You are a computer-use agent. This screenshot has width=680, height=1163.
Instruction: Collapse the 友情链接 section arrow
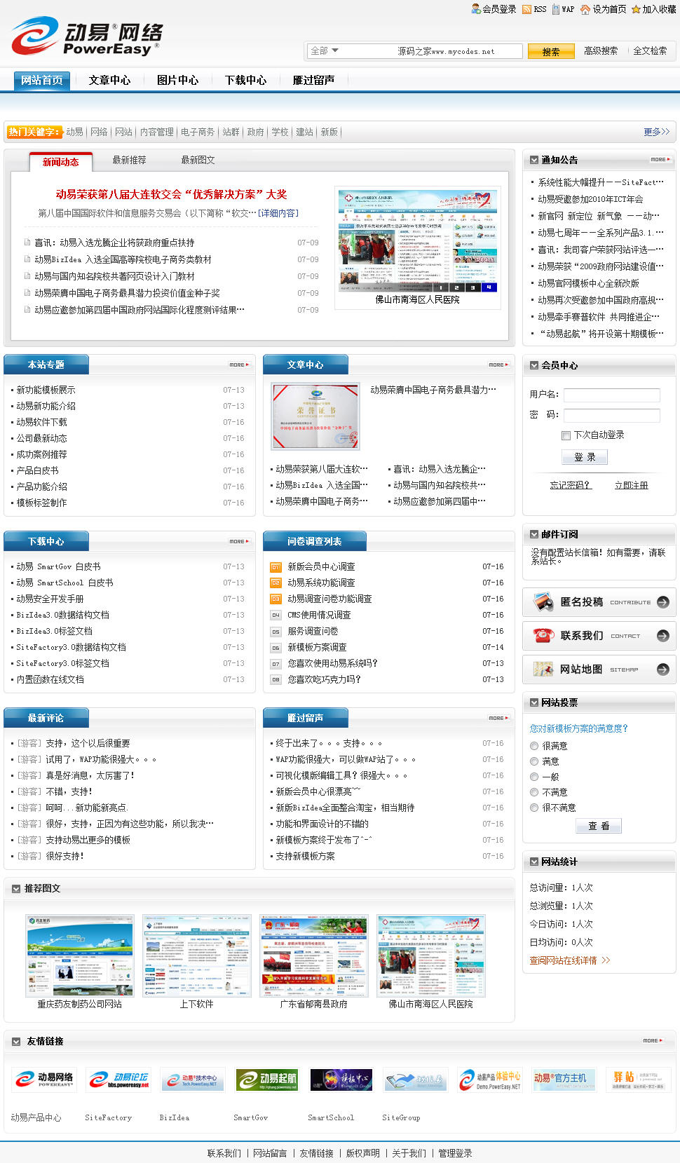[16, 1042]
